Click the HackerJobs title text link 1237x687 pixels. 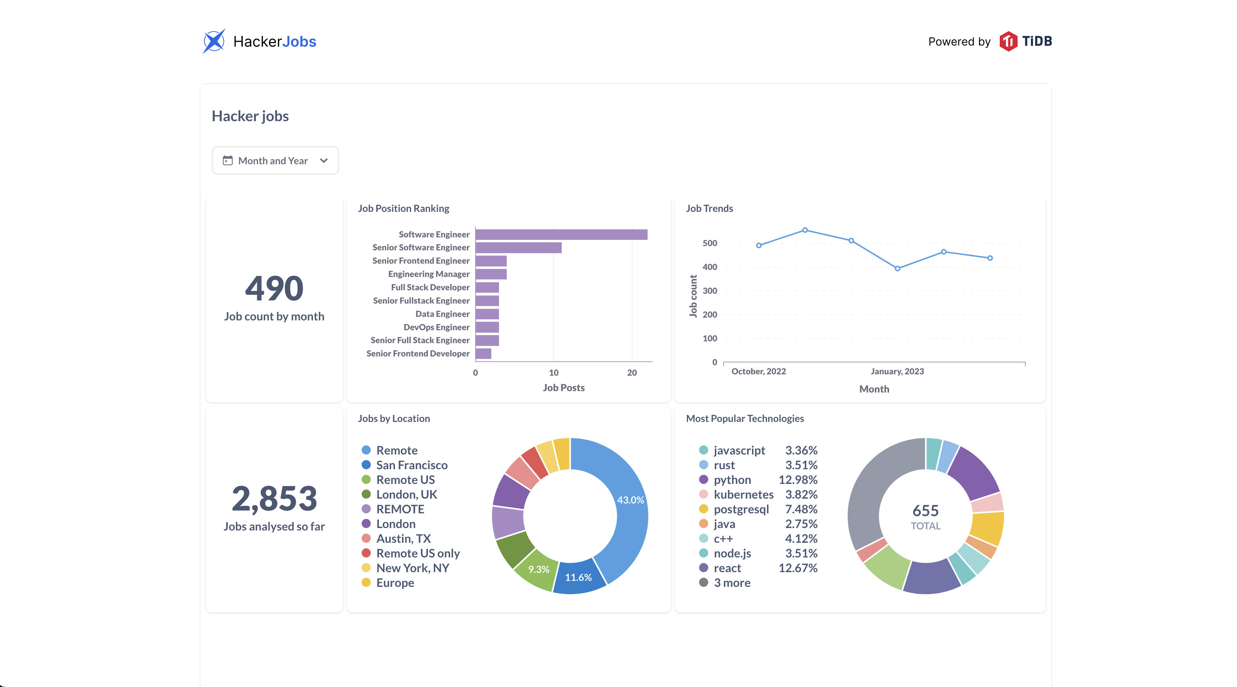[x=275, y=41]
